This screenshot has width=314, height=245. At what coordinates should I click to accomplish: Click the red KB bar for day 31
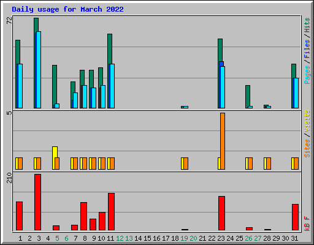(295, 217)
